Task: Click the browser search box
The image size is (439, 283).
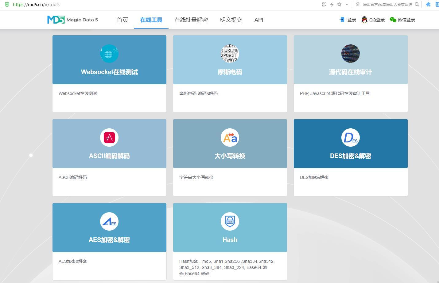Action: (387, 4)
